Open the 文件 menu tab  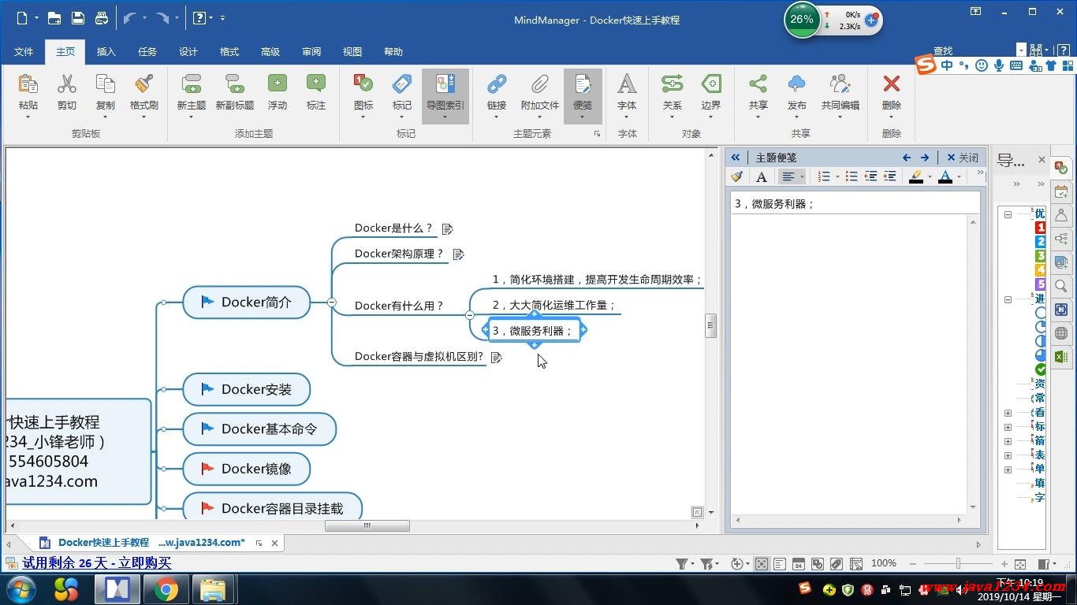point(24,52)
